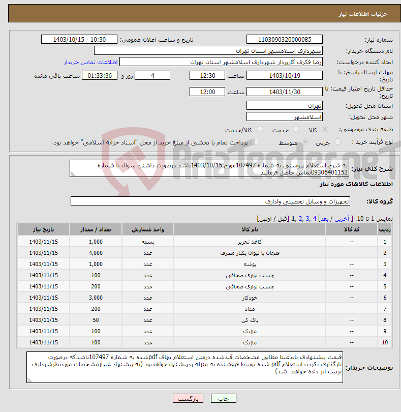
Task: Click the unit بسته cell
Action: 148,242
